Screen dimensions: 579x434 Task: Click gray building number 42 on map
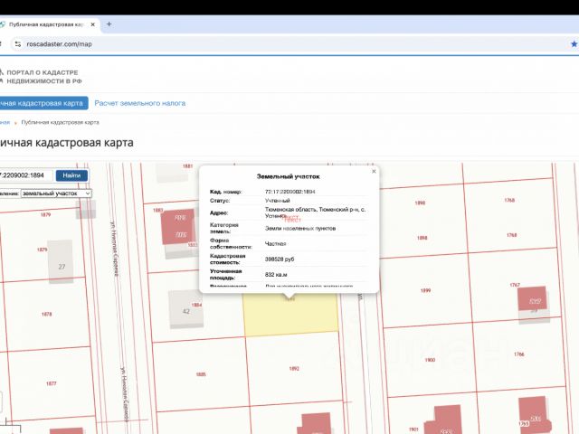click(185, 308)
